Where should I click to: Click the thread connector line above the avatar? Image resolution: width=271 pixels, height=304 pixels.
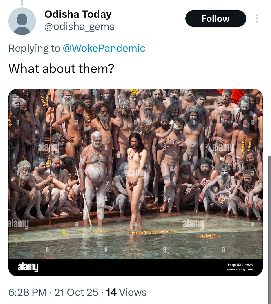click(x=22, y=3)
